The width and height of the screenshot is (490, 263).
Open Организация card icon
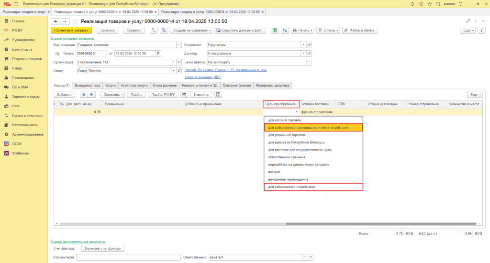(x=179, y=62)
